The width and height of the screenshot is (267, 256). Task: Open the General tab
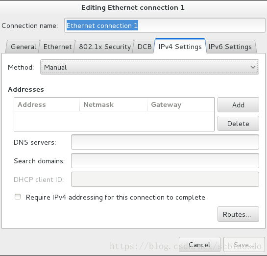(23, 47)
